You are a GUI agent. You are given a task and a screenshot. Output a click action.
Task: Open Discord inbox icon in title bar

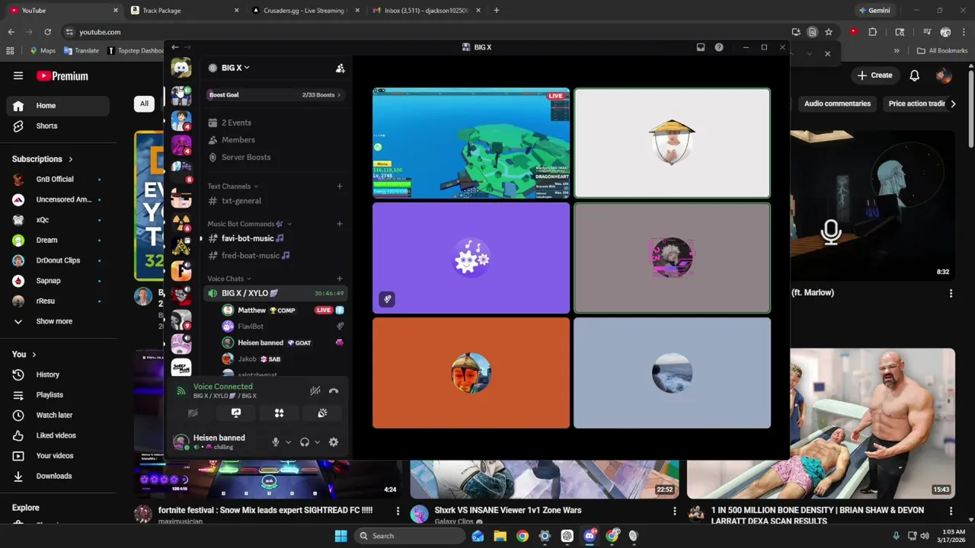[701, 47]
